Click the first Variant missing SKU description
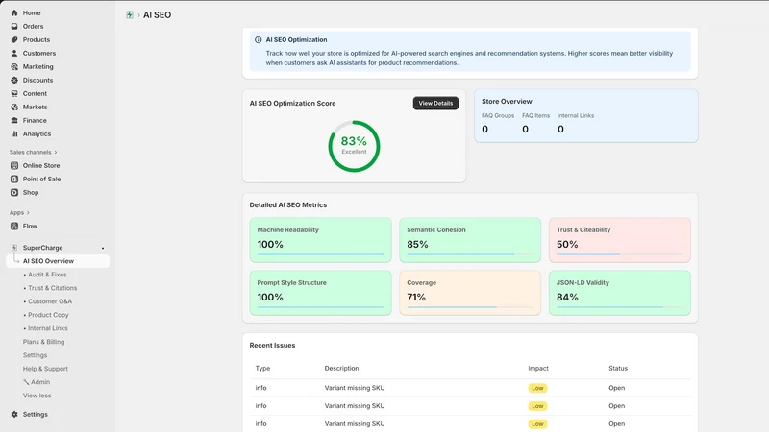Image resolution: width=769 pixels, height=432 pixels. coord(355,388)
